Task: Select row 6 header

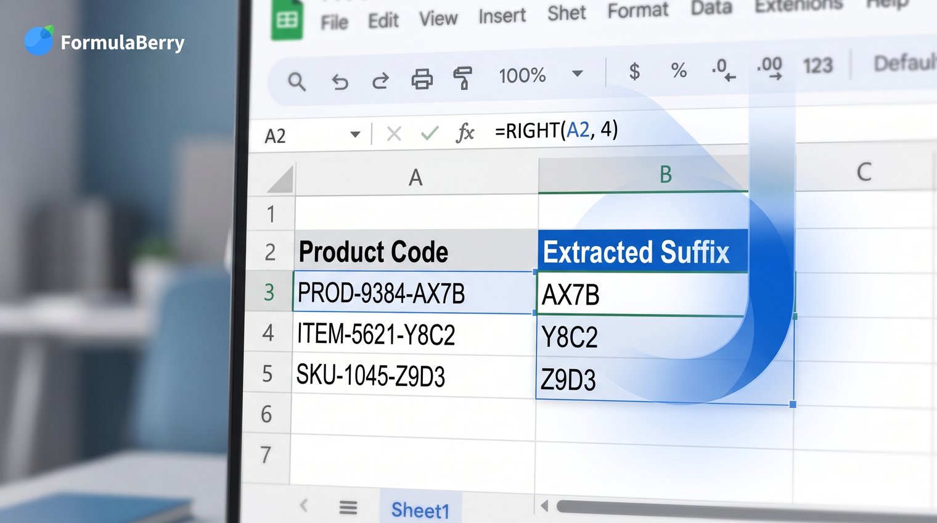Action: (266, 414)
